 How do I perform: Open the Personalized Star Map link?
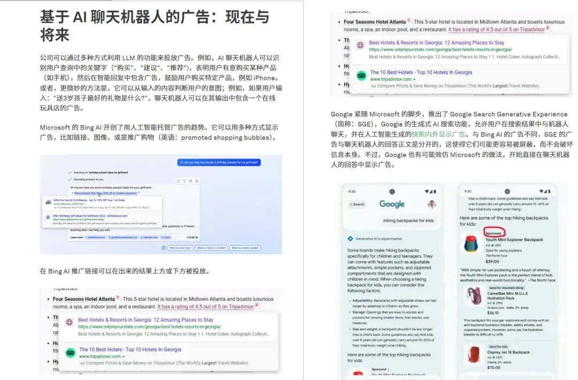[105, 193]
